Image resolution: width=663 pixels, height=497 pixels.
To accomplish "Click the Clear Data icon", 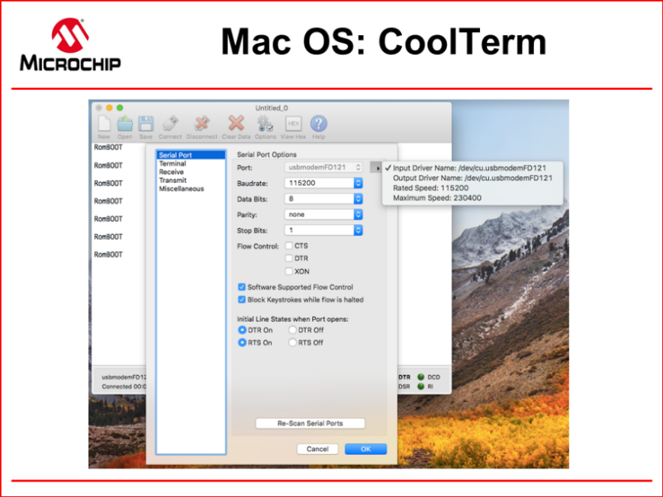I will [x=236, y=124].
